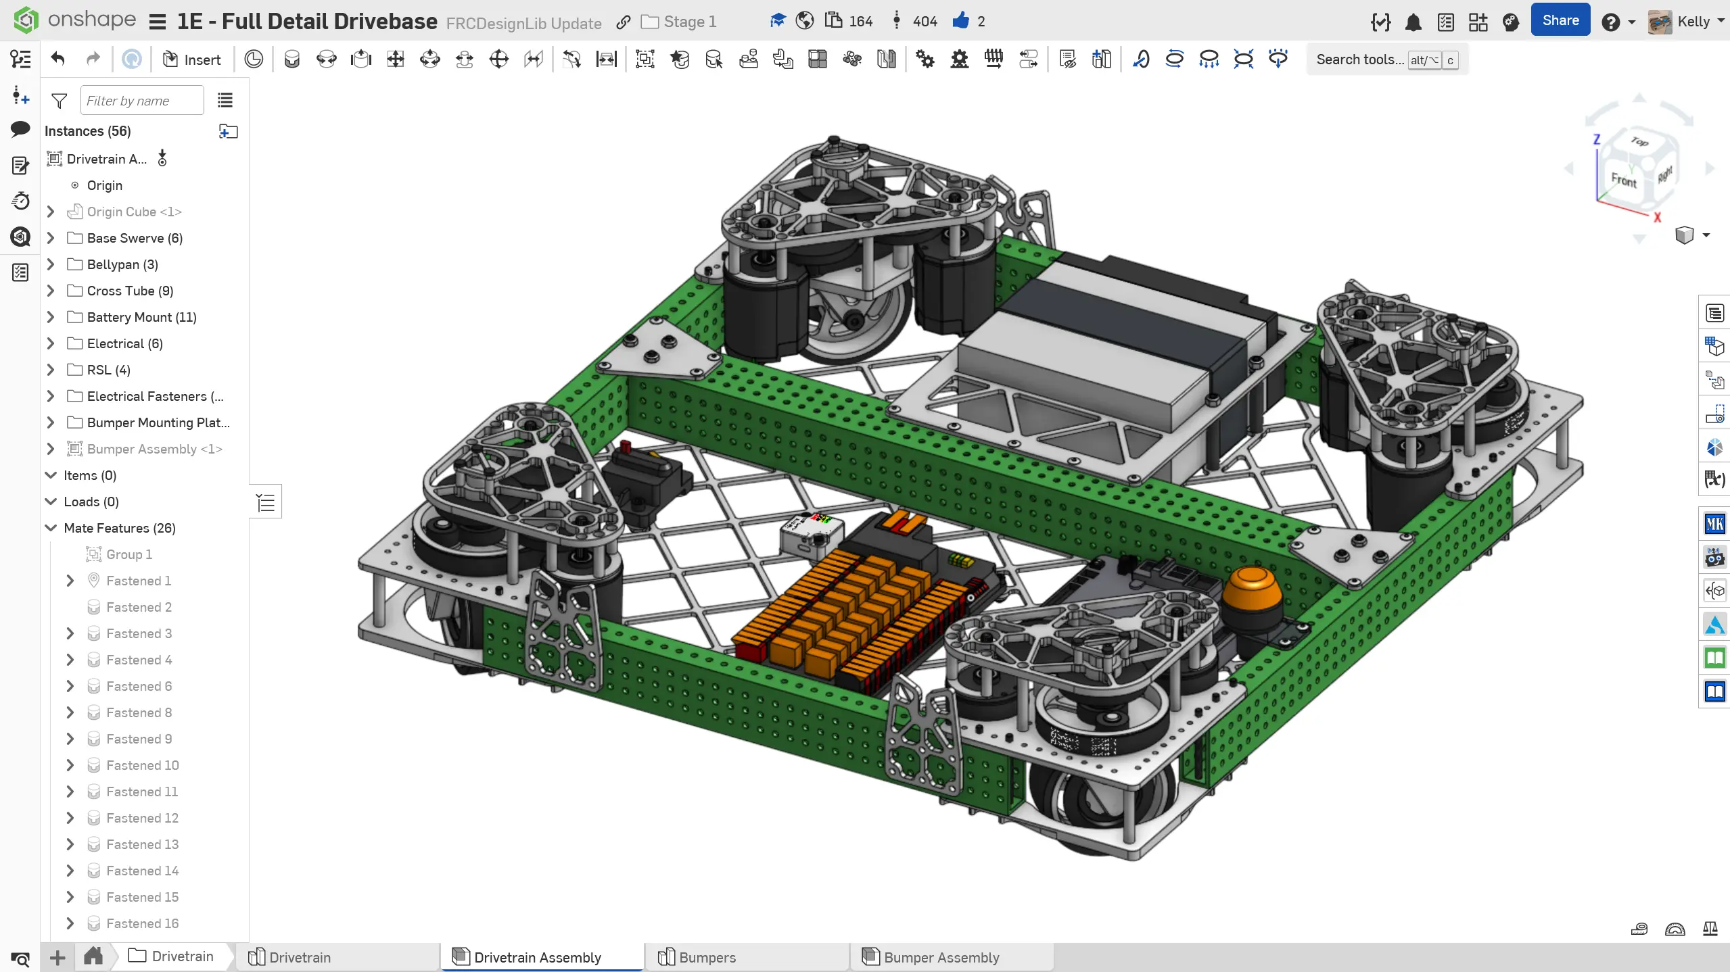Image resolution: width=1730 pixels, height=972 pixels.
Task: Open the filter funnel icon
Action: click(60, 101)
